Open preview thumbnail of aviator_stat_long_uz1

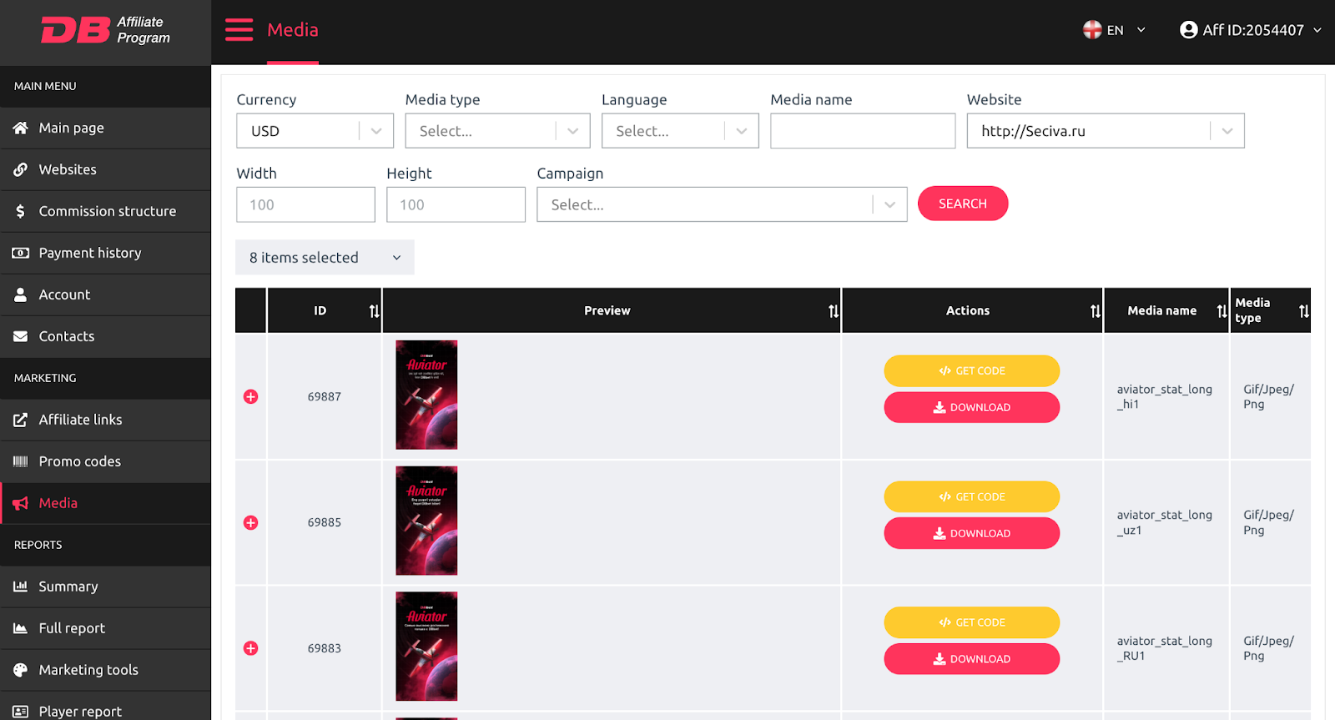(x=426, y=521)
